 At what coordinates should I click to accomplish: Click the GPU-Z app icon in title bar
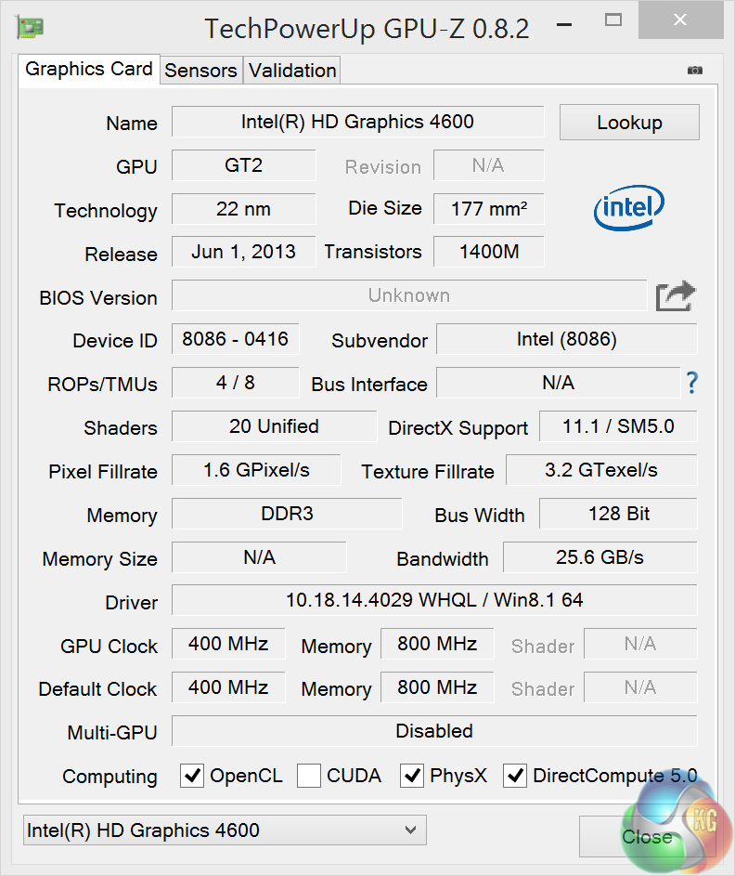click(30, 26)
